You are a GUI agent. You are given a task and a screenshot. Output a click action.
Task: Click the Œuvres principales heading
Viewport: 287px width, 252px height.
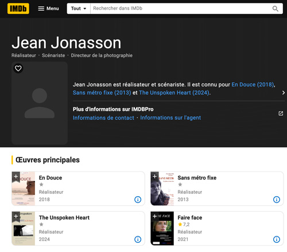(x=48, y=160)
